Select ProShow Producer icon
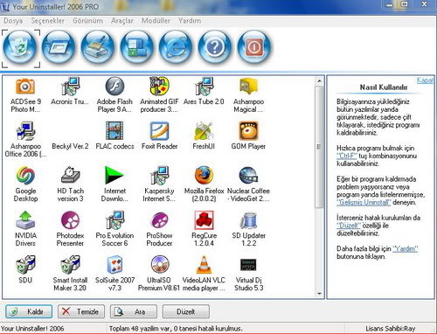The height and width of the screenshot is (334, 437). [159, 220]
